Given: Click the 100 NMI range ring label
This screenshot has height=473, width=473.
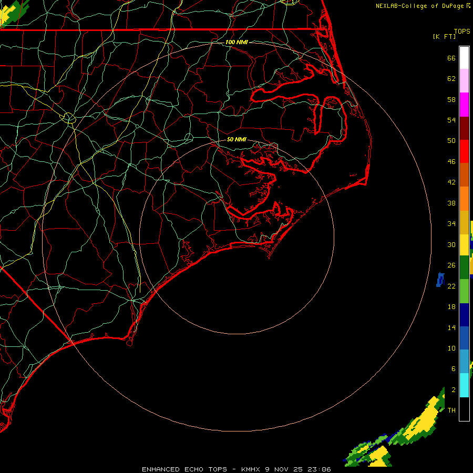Looking at the screenshot, I should pos(236,42).
